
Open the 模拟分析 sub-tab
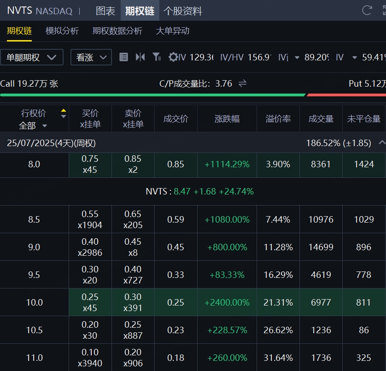pos(62,31)
